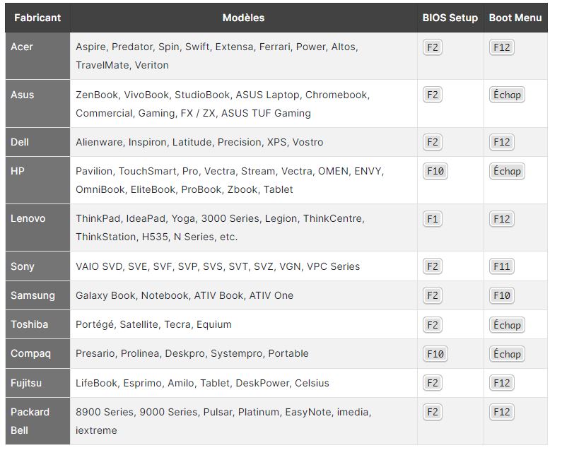
Task: Select the Samsung models text
Action: pyautogui.click(x=185, y=295)
